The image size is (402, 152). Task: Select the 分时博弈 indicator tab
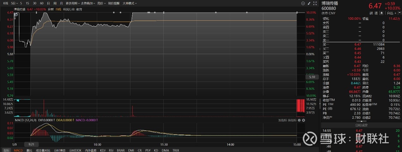pyautogui.click(x=60, y=150)
